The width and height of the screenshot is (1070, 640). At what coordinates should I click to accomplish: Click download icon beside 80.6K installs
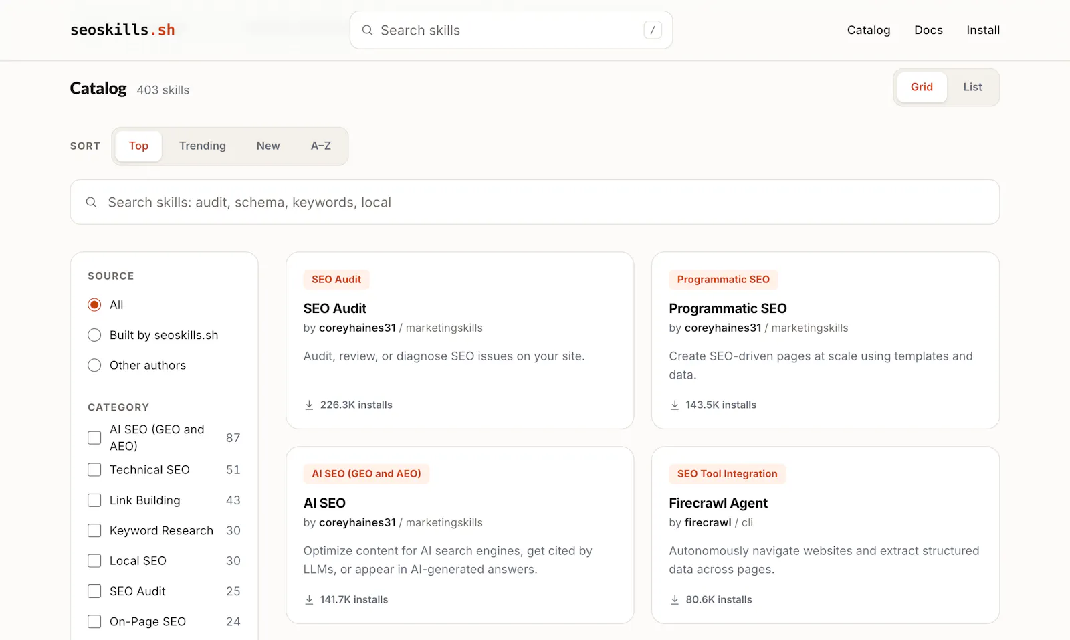point(675,599)
